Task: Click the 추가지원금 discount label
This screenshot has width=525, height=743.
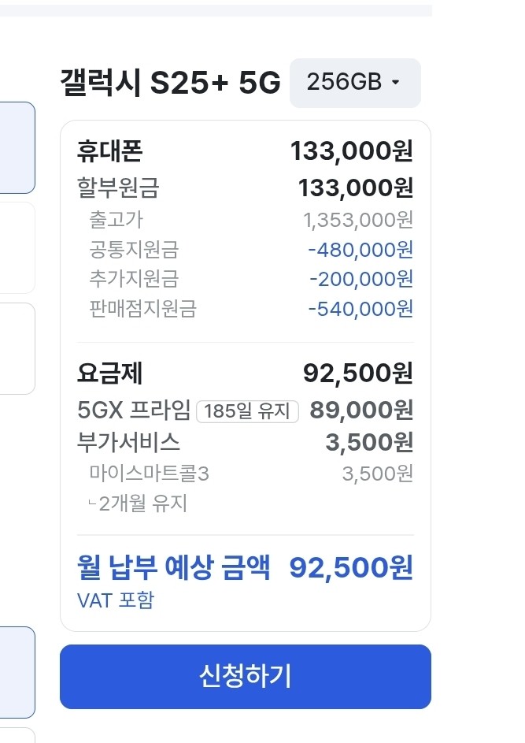Action: [x=134, y=279]
